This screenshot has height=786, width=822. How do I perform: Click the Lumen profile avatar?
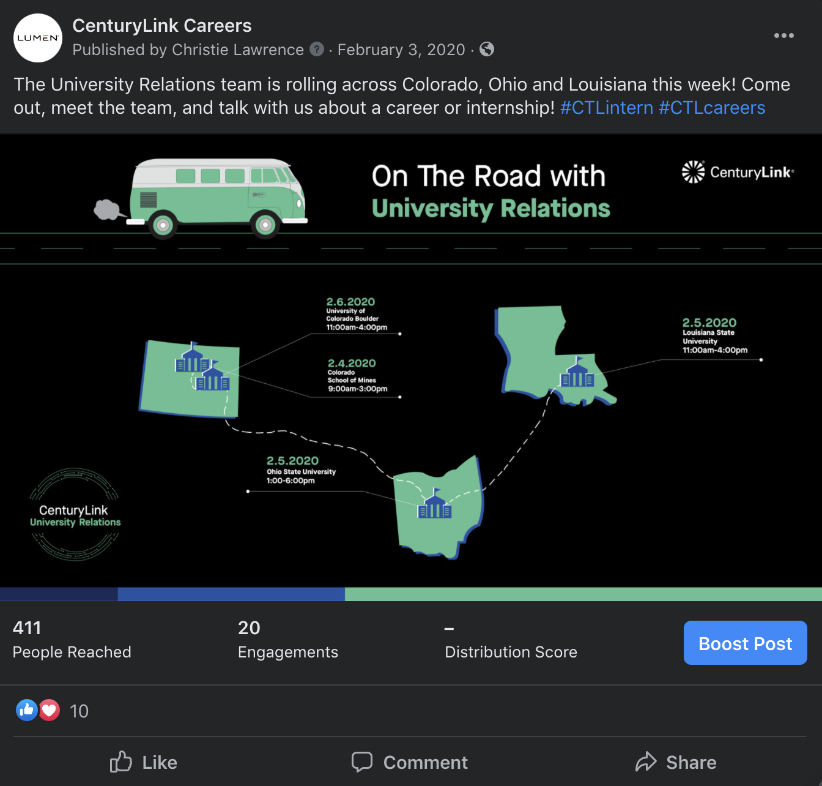(x=38, y=38)
